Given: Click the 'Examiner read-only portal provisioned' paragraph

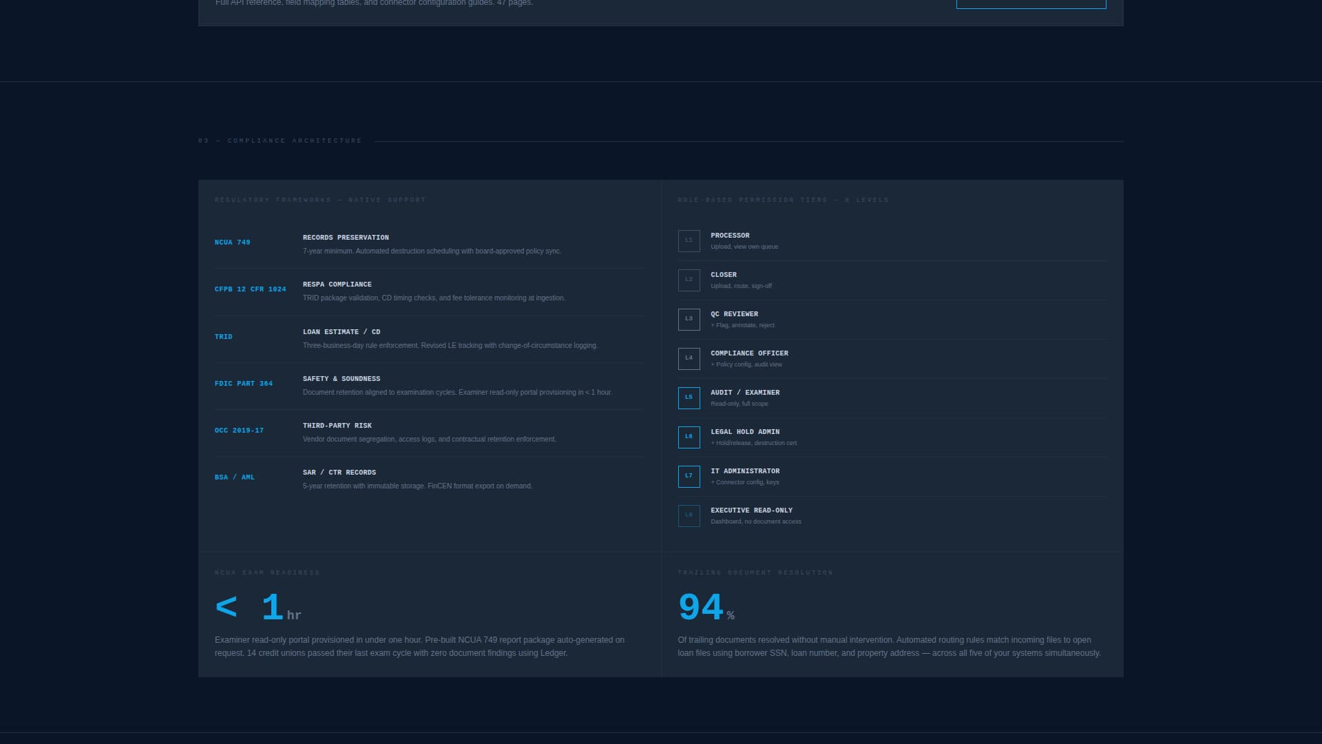Looking at the screenshot, I should [x=420, y=646].
